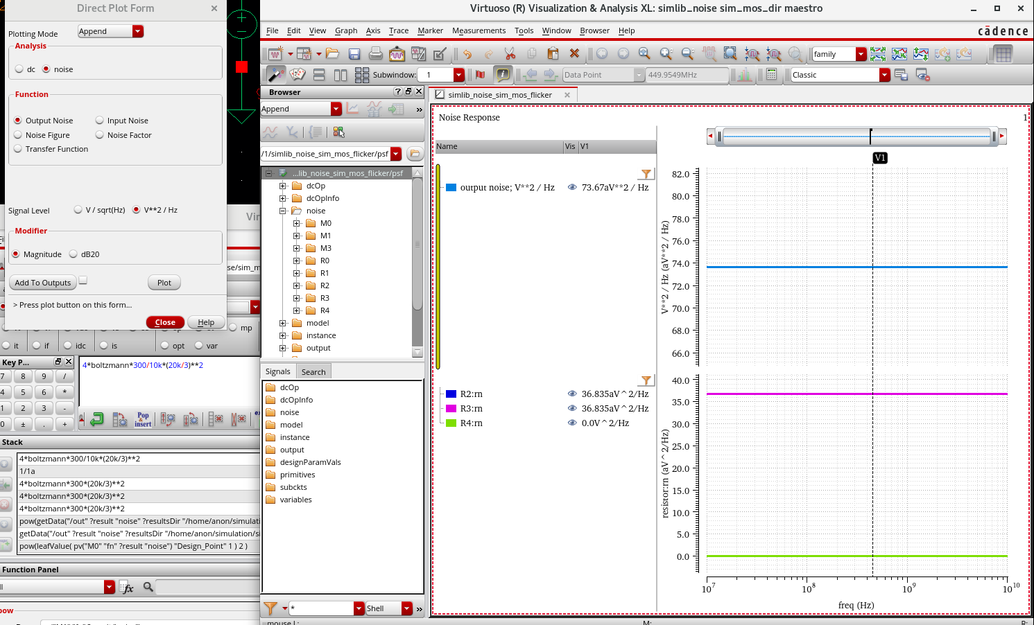Image resolution: width=1034 pixels, height=625 pixels.
Task: Expand the M0 folder under noise
Action: 297,223
